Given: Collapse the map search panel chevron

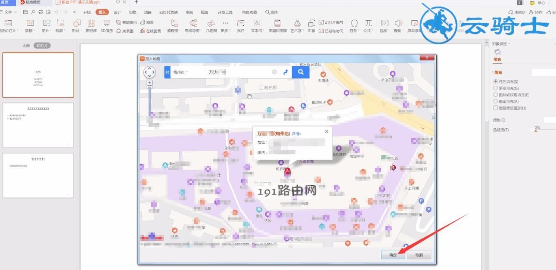Looking at the screenshot, I should 168,72.
